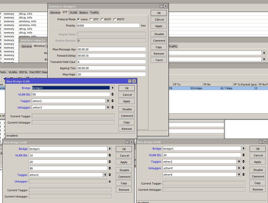268x203 pixels.
Task: Click the Torch button
Action: [x=159, y=60]
